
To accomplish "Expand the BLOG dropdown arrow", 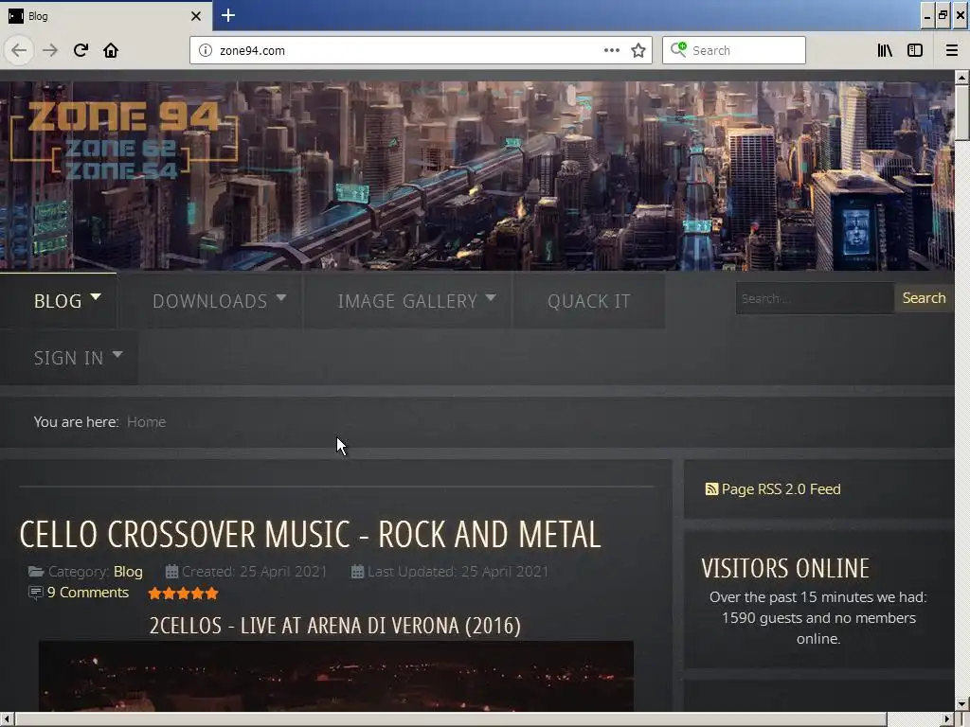I will coord(96,296).
